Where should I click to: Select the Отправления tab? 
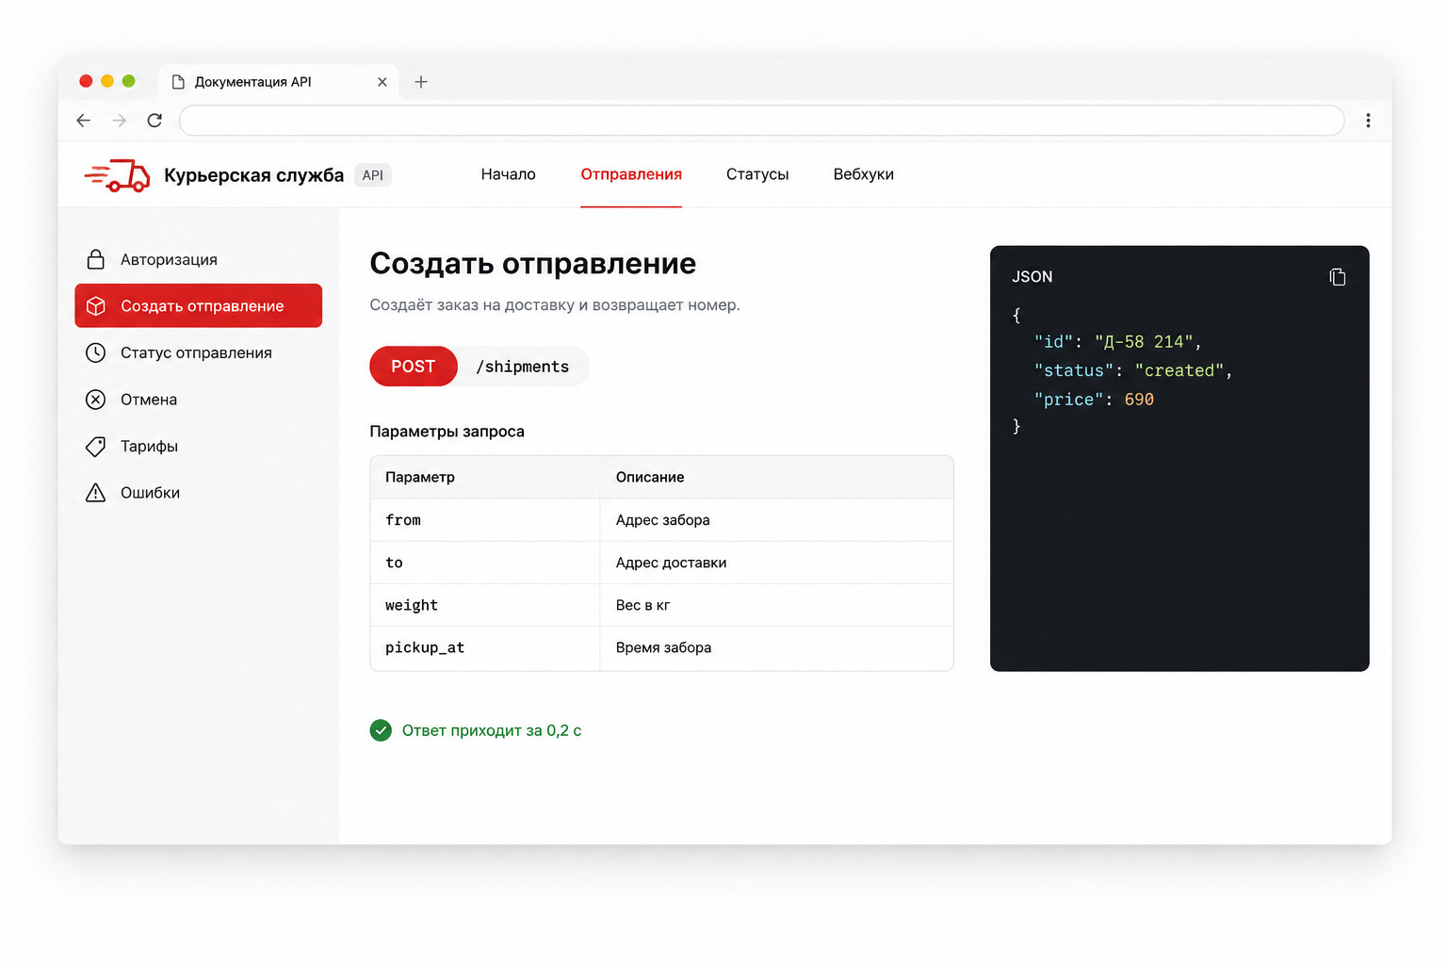[x=631, y=174]
